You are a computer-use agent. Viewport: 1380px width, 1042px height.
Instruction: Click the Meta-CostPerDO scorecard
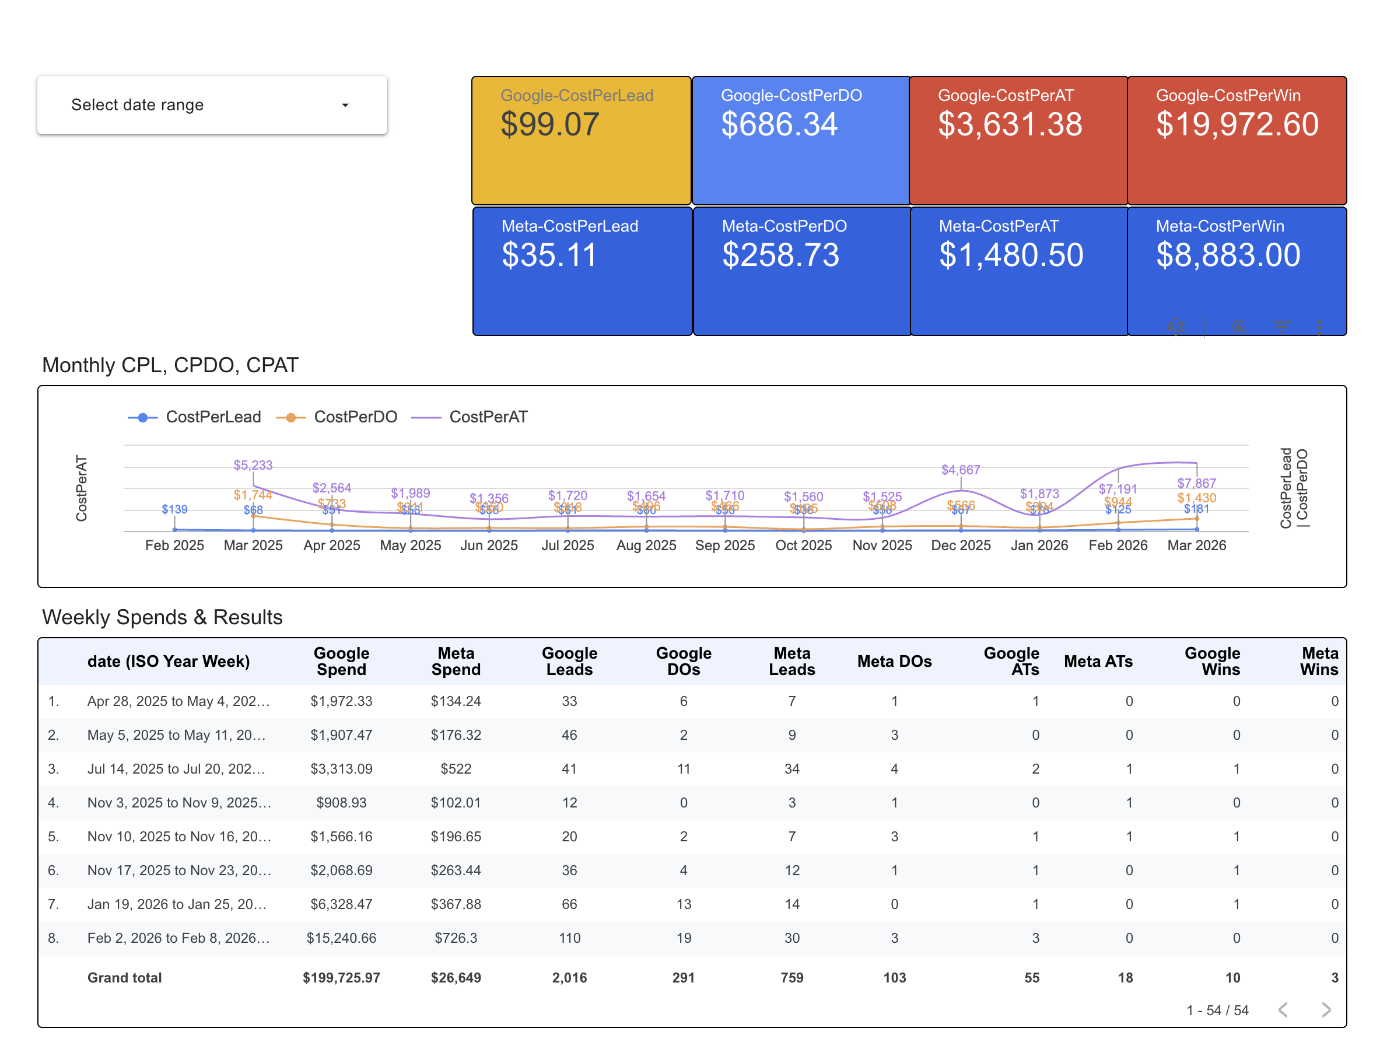point(801,271)
